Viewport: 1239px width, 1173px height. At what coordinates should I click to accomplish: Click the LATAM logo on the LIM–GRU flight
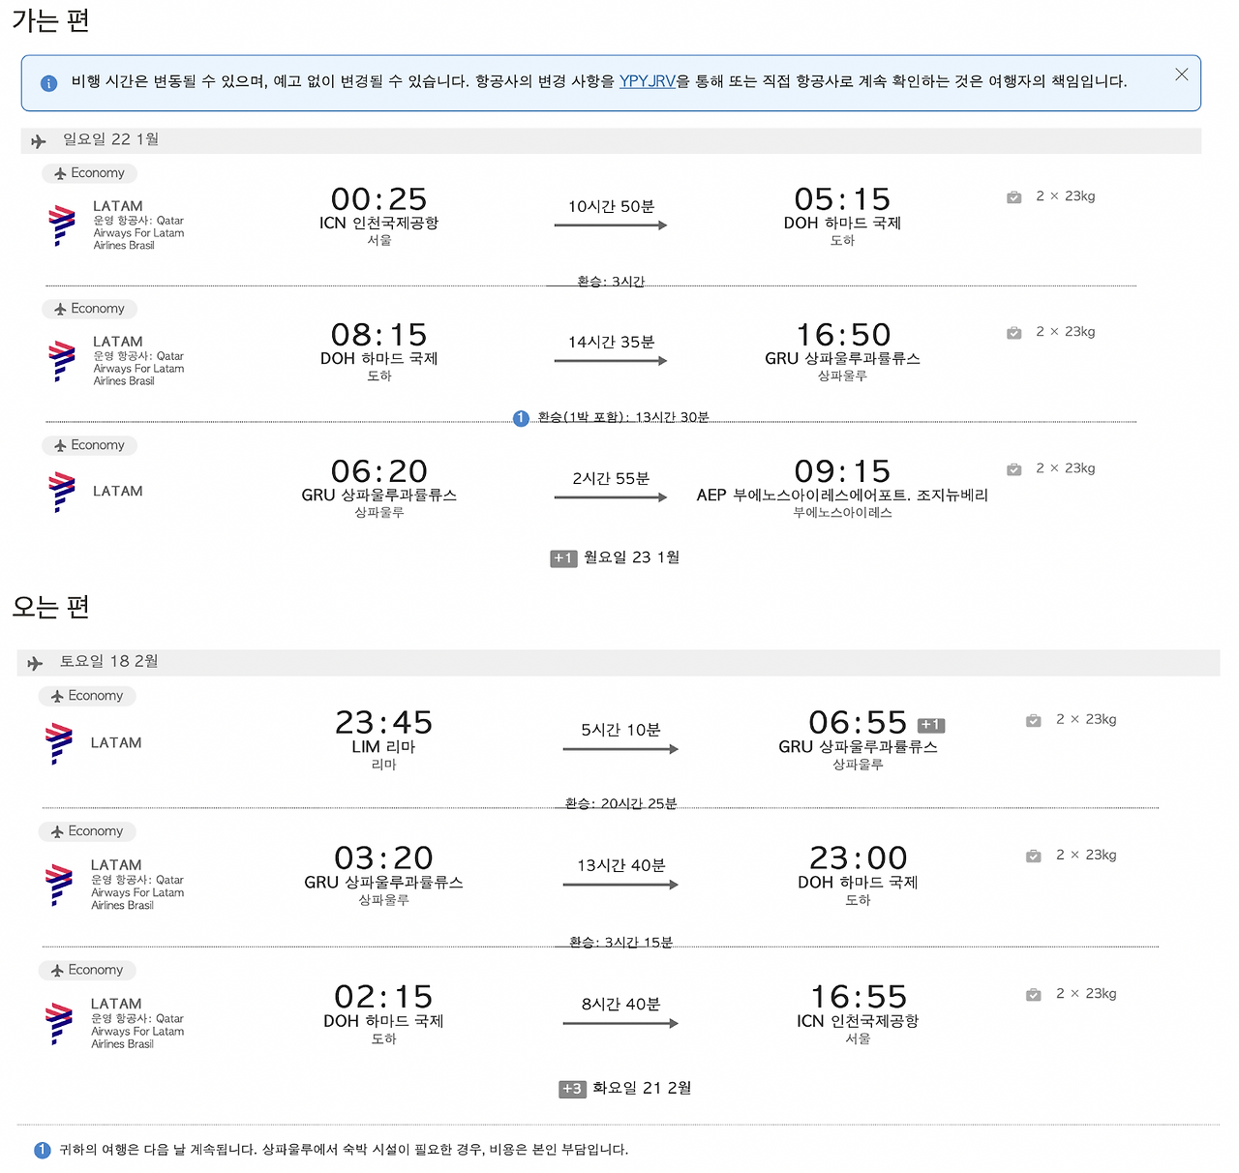click(x=59, y=743)
